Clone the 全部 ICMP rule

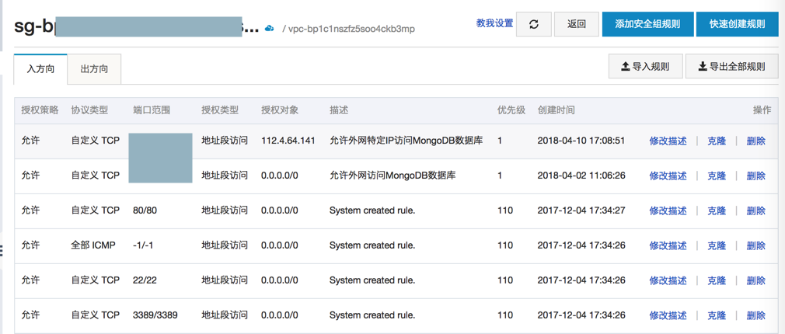click(x=716, y=246)
